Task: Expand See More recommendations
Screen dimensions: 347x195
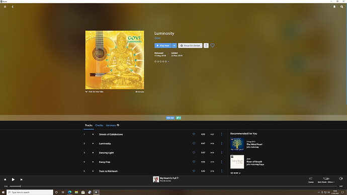Action: (235, 173)
